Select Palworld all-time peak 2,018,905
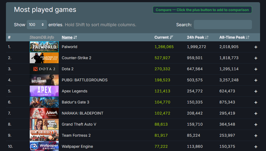Screen dimensions: 266x151 pos(229,47)
